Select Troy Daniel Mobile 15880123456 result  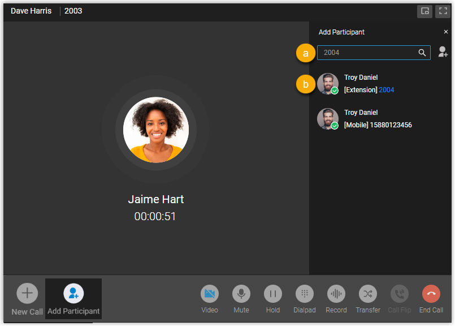click(382, 119)
